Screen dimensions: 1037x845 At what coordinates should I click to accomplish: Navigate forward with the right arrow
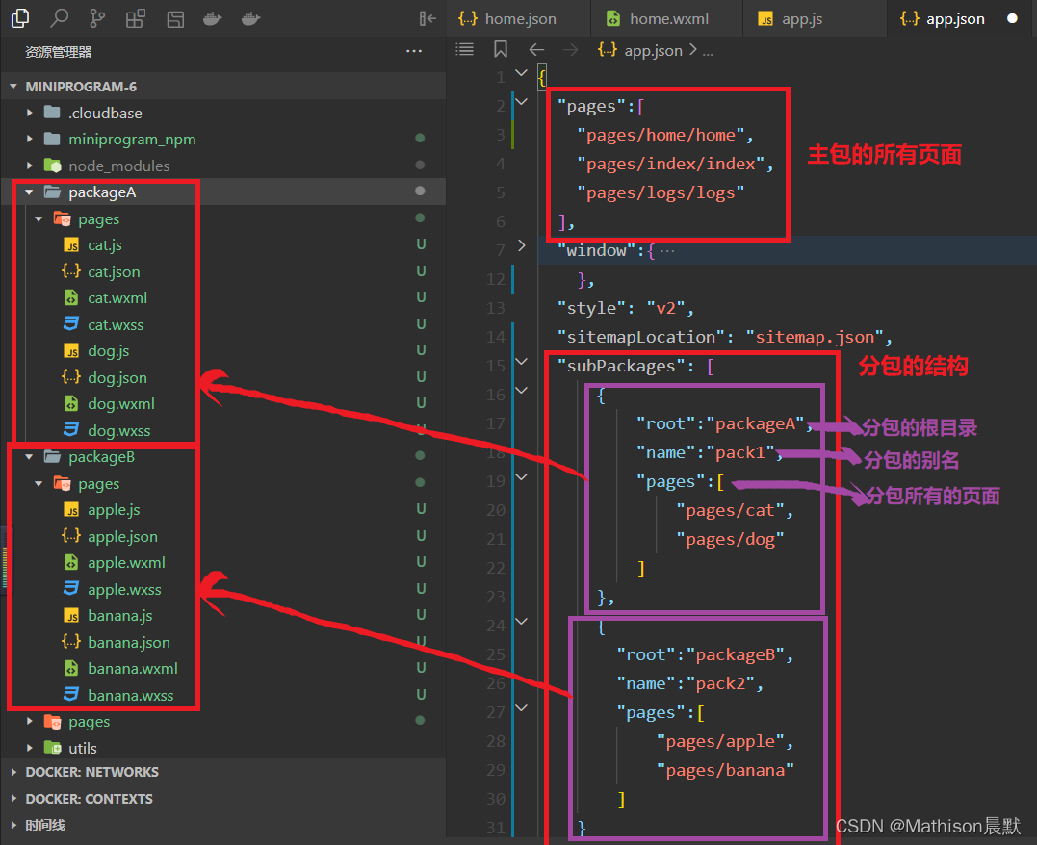point(570,50)
